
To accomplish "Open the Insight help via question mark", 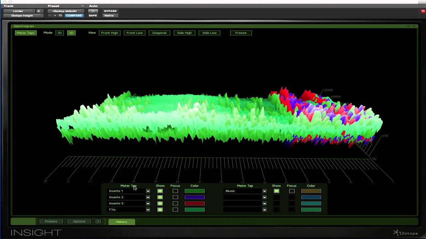I will click(x=98, y=221).
